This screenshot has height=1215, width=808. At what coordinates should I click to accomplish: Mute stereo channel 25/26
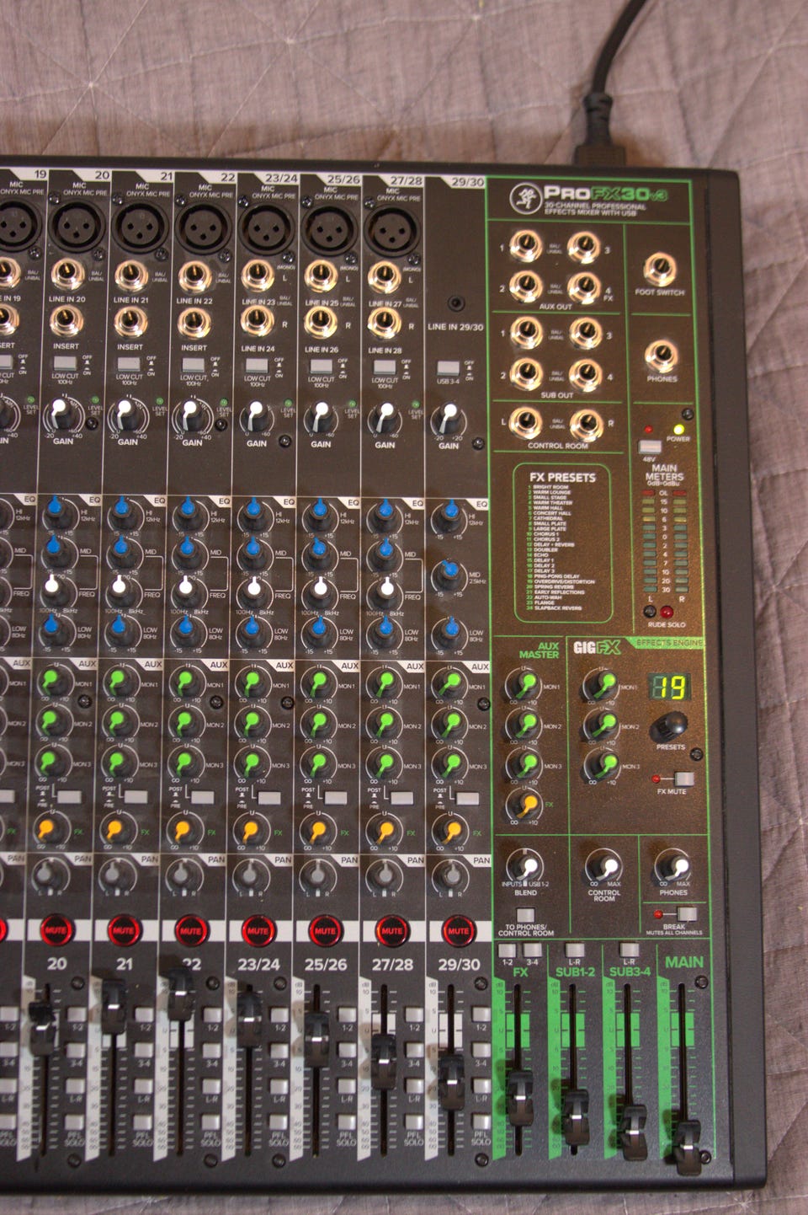click(325, 930)
